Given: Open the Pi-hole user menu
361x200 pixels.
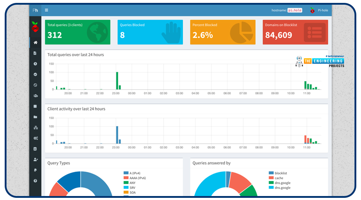Looking at the screenshot, I should [x=319, y=10].
